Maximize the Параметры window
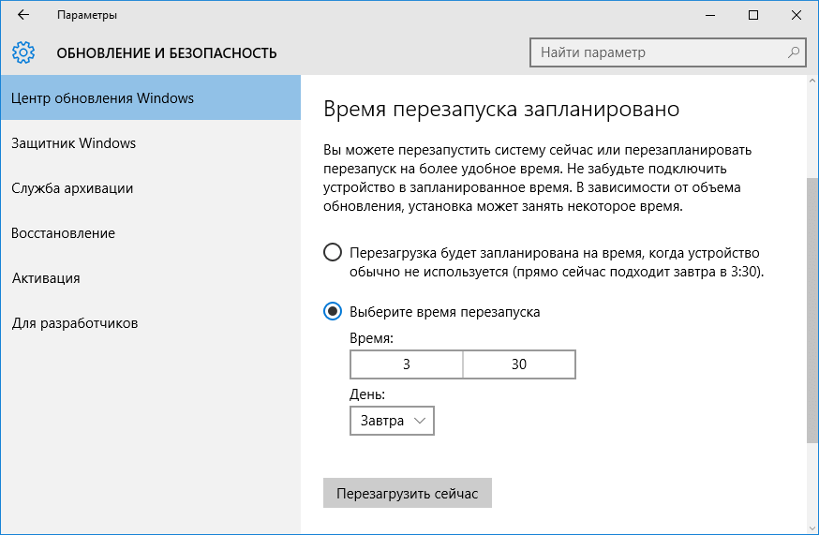The image size is (819, 535). coord(753,16)
